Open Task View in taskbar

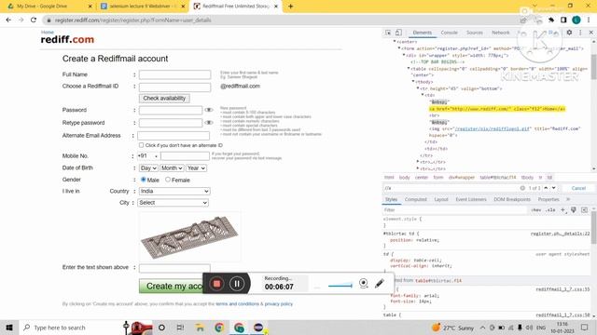[180, 328]
